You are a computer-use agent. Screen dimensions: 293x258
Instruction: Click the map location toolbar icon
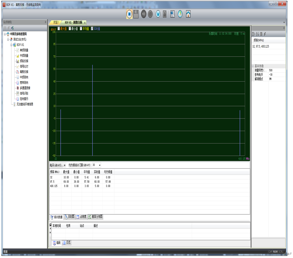[x=180, y=14]
